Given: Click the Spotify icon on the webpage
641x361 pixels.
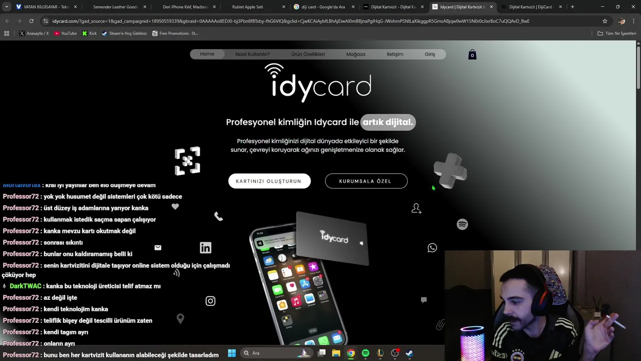Looking at the screenshot, I should point(462,224).
